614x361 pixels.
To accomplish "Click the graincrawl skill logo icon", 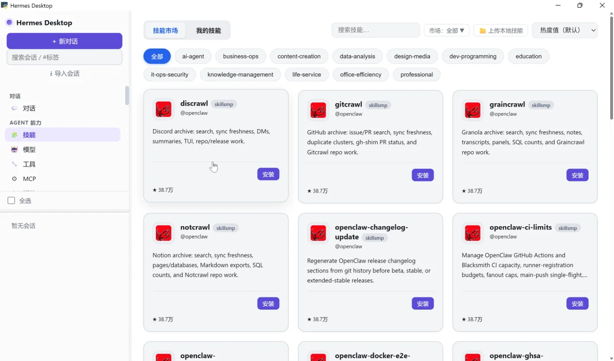I will click(x=472, y=110).
